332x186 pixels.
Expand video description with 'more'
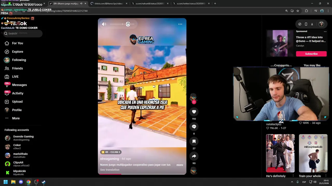pos(180,165)
